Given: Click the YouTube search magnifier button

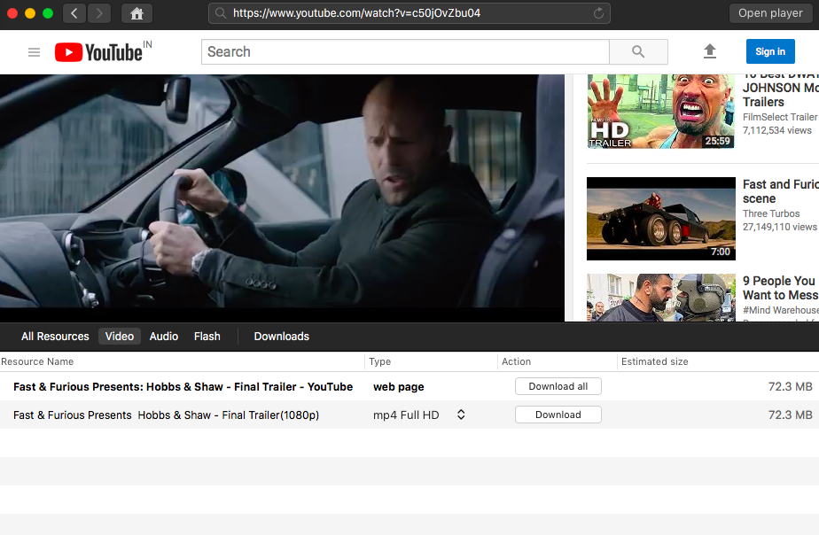Looking at the screenshot, I should pos(638,51).
